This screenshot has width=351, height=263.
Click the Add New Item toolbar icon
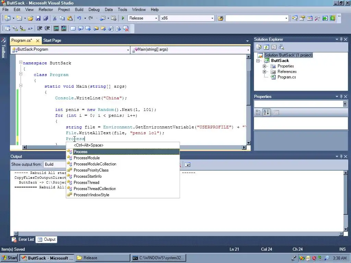tap(19, 18)
